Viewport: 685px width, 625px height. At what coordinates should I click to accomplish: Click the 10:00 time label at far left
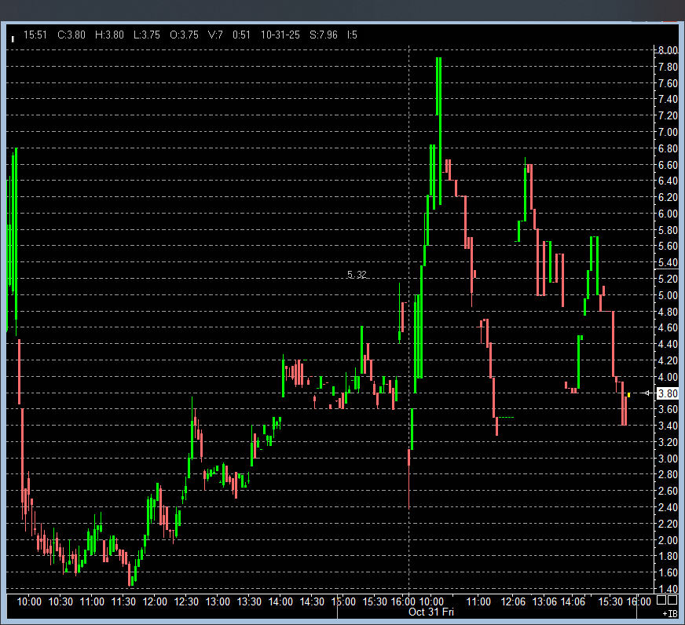[29, 601]
